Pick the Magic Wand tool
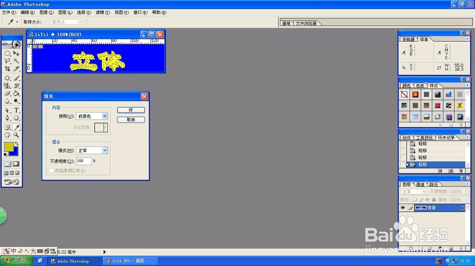The image size is (475, 266). 16,61
